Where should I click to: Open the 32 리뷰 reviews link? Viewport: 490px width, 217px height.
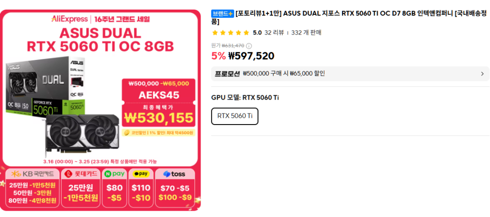[274, 33]
